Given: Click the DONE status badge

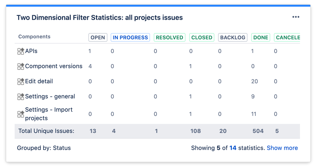Looking at the screenshot, I should (260, 37).
